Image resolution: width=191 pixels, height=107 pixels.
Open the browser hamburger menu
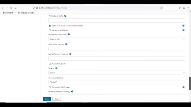[x=188, y=8]
